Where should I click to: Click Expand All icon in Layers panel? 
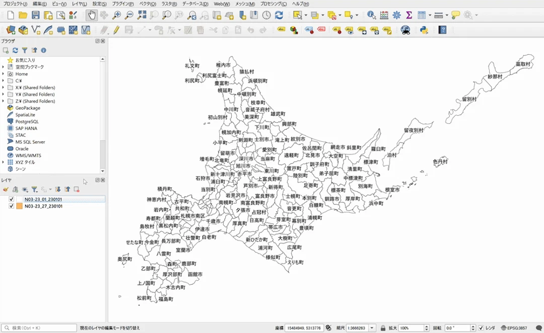point(58,190)
